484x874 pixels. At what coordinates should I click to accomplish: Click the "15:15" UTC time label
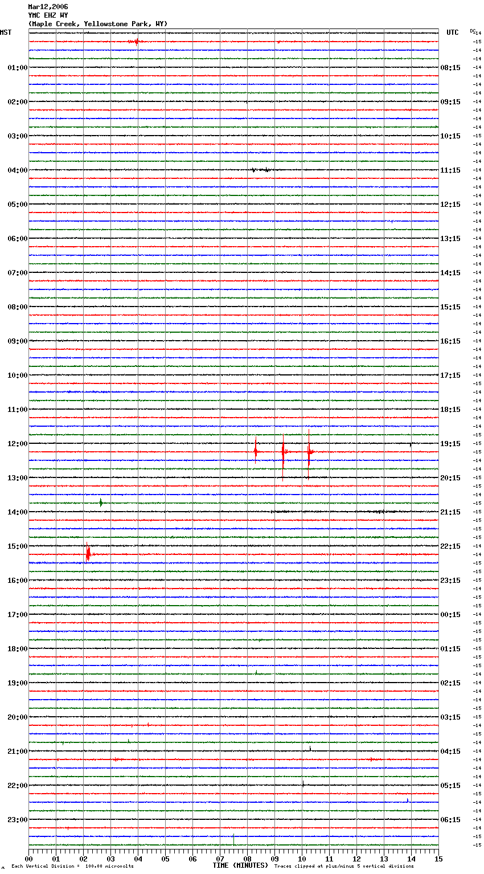point(450,307)
